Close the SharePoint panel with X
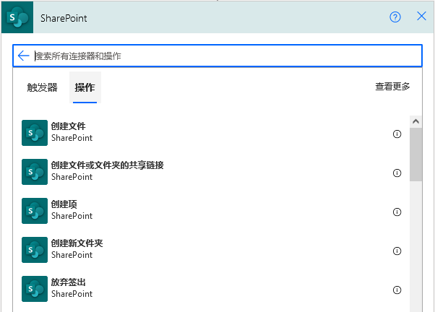The width and height of the screenshot is (435, 312). [421, 17]
